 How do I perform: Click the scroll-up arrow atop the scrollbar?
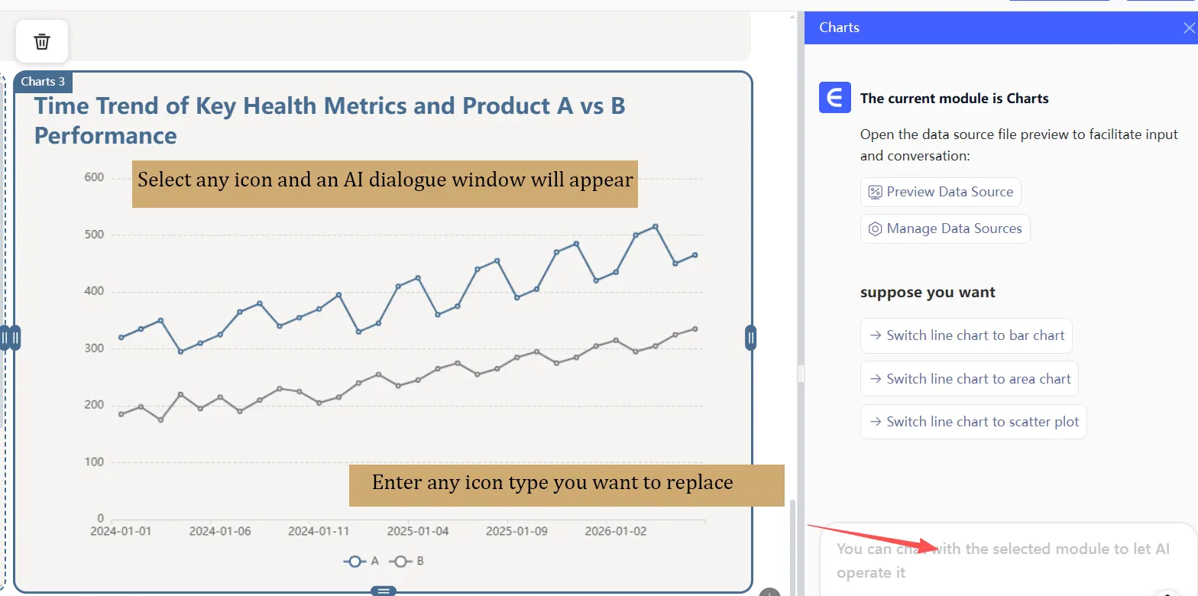pos(792,17)
